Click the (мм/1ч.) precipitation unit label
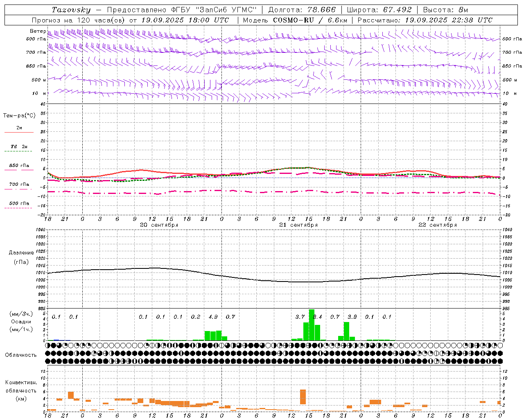Image resolution: width=524 pixels, height=419 pixels. pos(21,329)
